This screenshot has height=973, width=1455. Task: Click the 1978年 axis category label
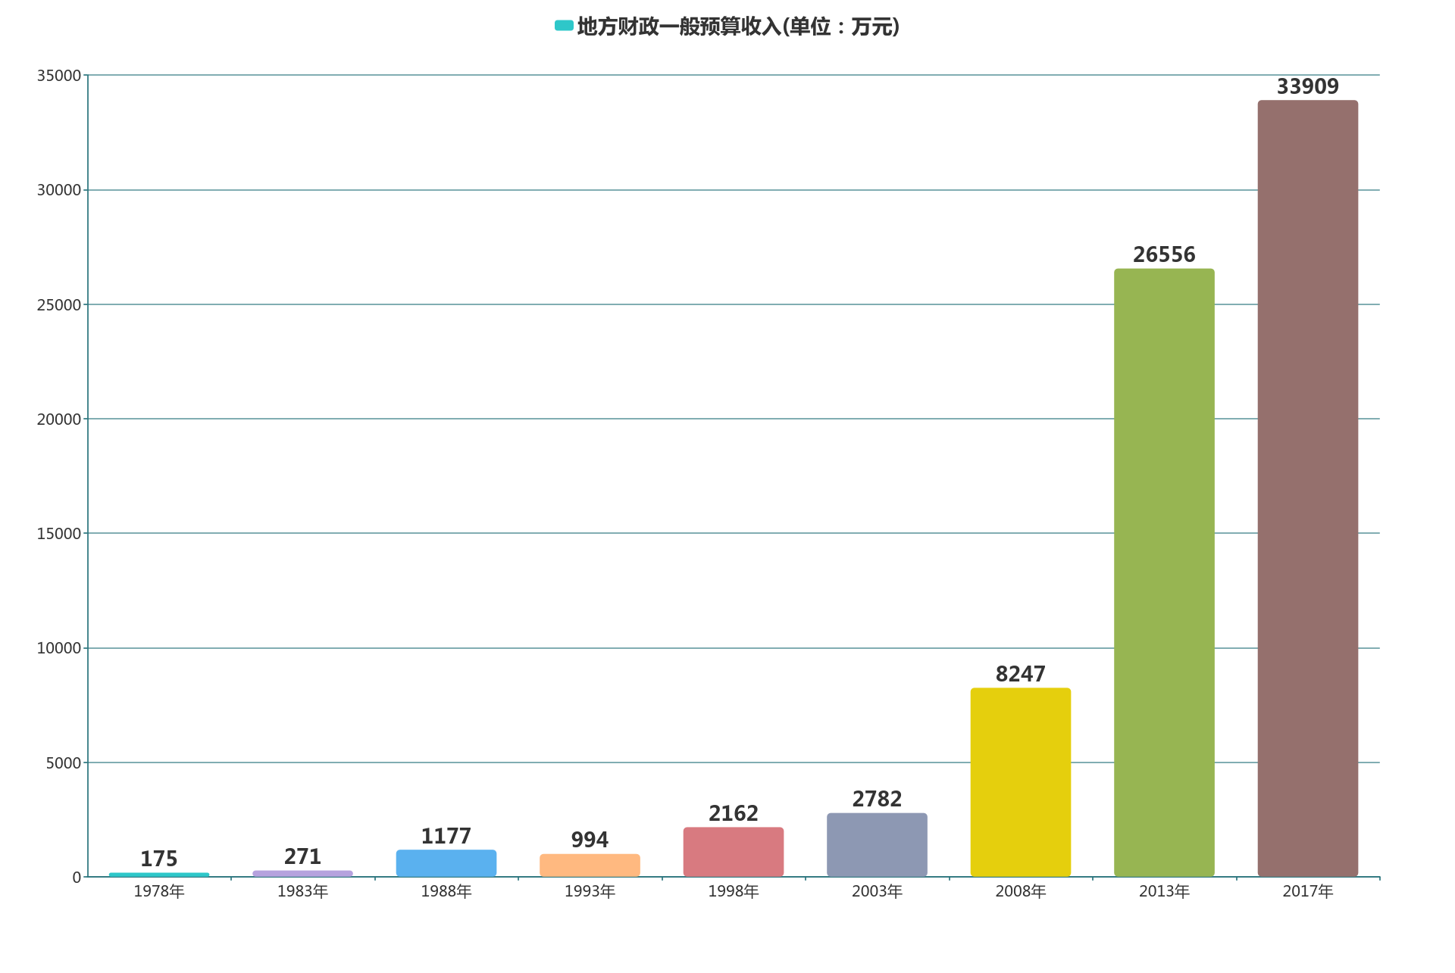tap(159, 892)
